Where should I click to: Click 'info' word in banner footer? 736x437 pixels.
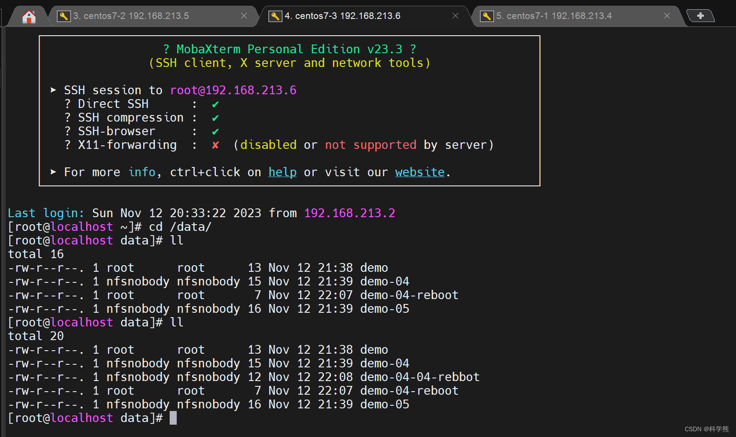pyautogui.click(x=142, y=172)
